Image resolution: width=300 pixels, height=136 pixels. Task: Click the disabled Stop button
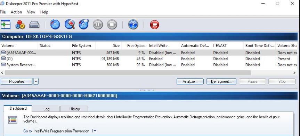pos(282,82)
